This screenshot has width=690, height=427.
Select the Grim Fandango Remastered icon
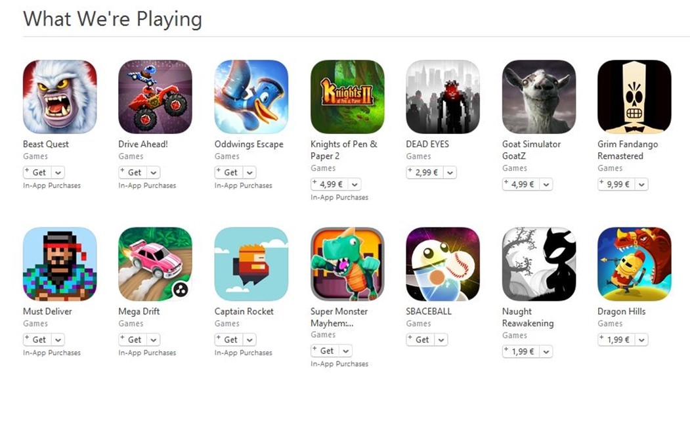tap(634, 97)
